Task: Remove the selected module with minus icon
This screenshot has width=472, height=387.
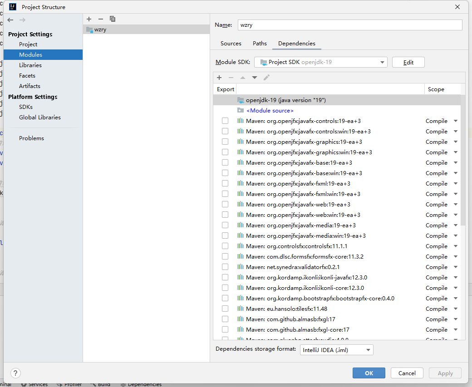Action: tap(101, 19)
